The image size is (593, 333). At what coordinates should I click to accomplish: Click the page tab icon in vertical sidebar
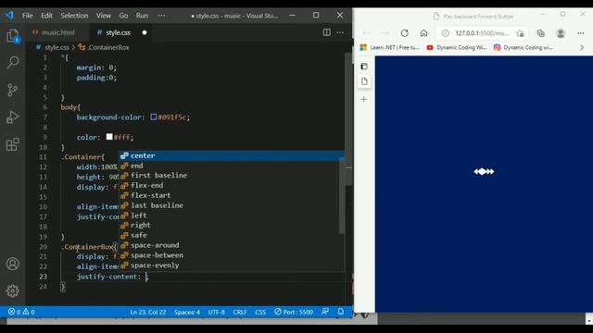(x=364, y=81)
